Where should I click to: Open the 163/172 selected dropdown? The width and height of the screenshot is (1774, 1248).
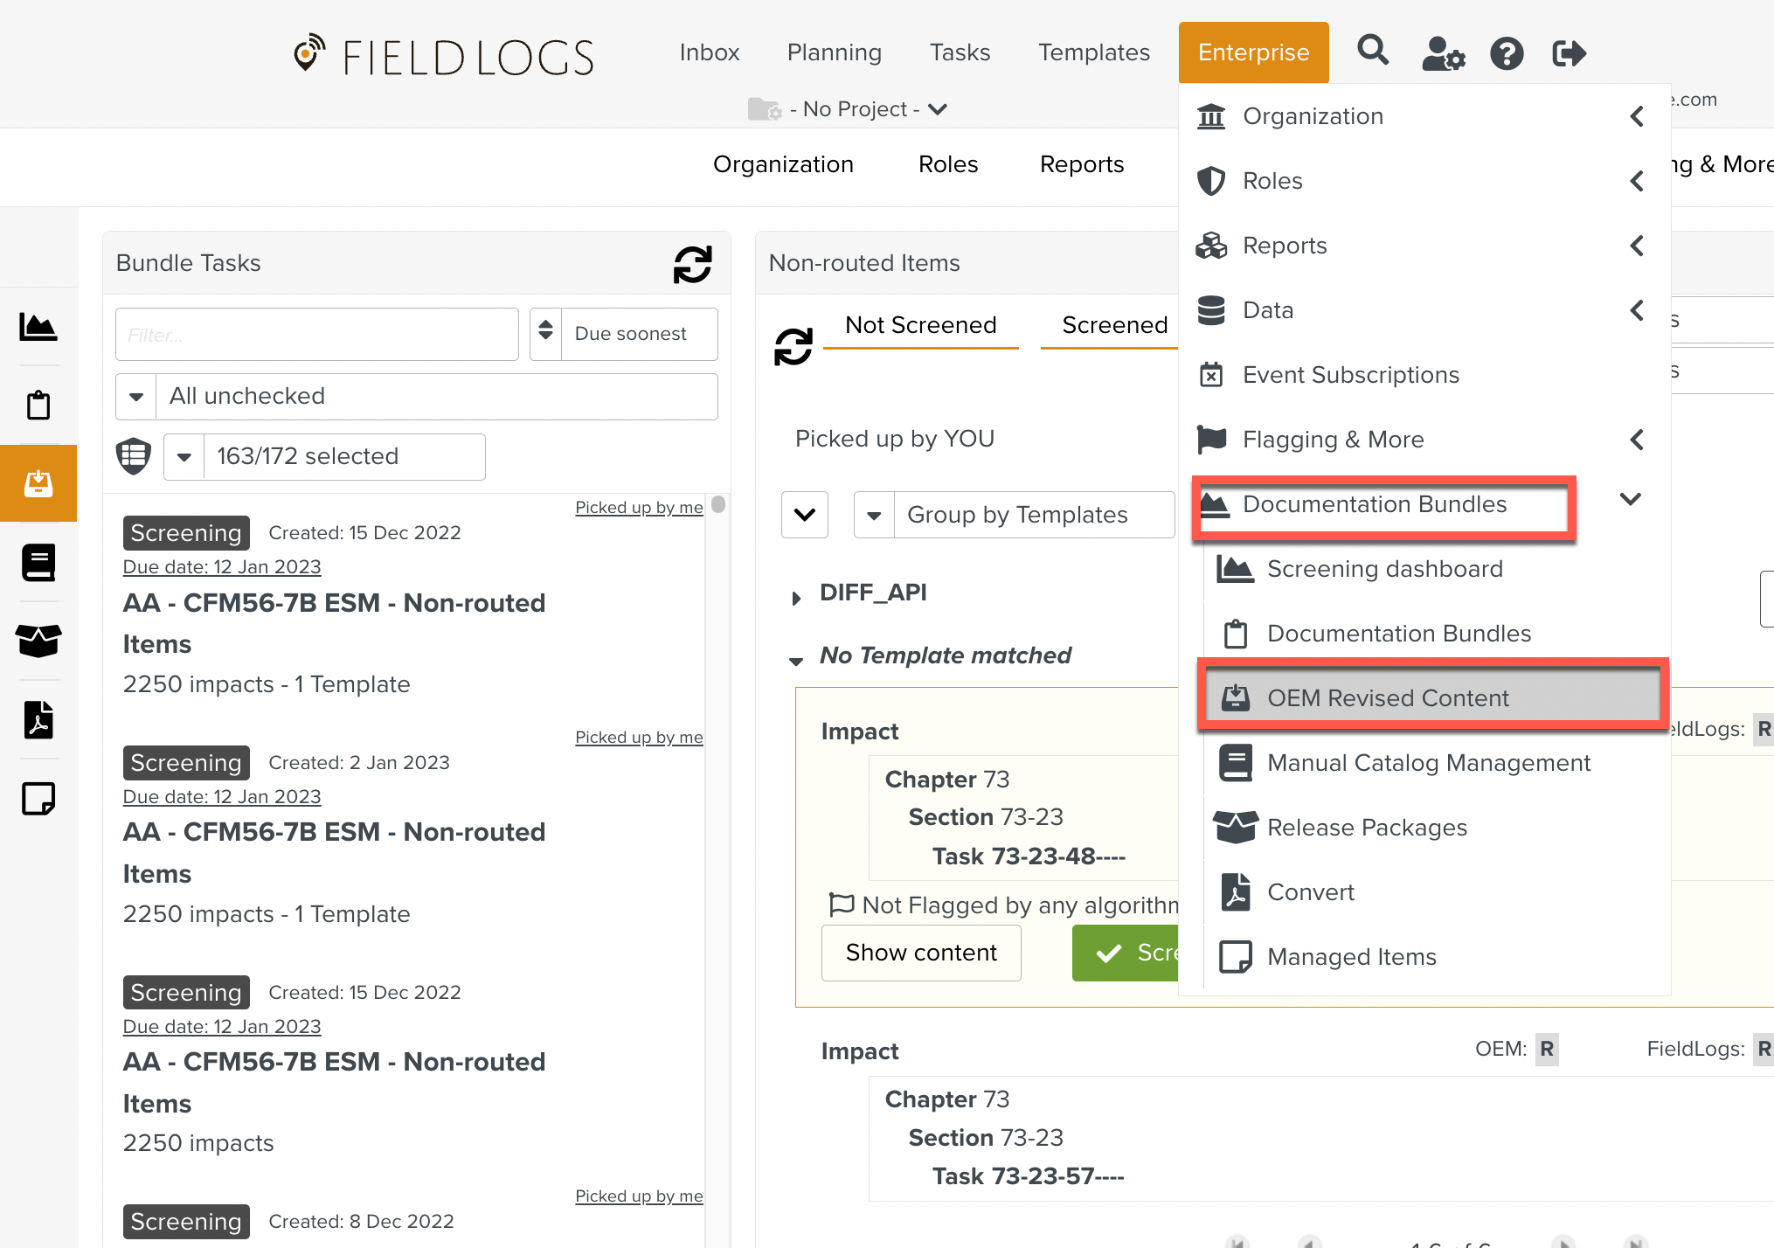click(x=184, y=456)
